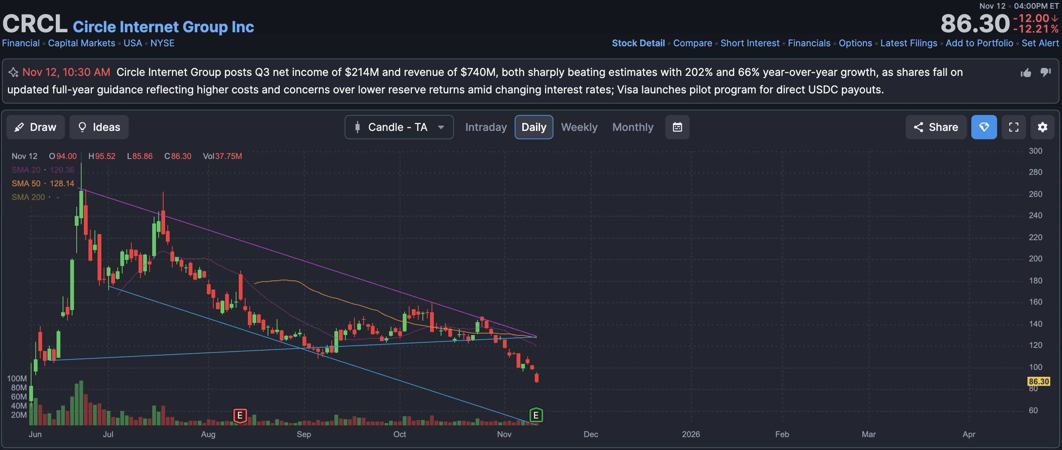Open the Draw tools
Image resolution: width=1062 pixels, height=450 pixels.
[35, 127]
